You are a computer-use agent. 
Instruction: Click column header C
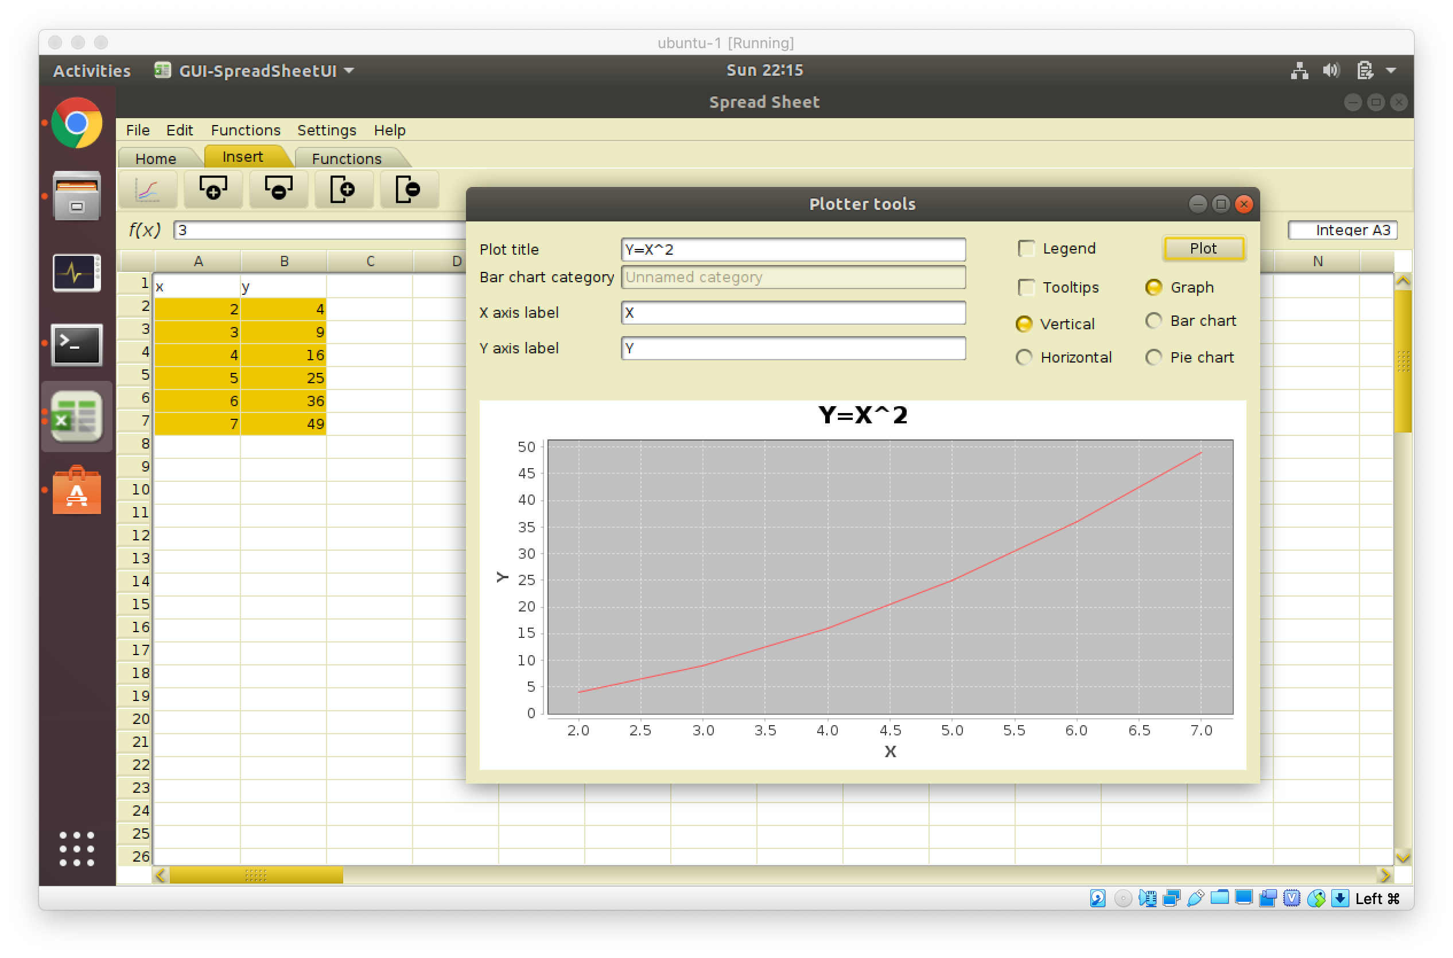coord(370,261)
